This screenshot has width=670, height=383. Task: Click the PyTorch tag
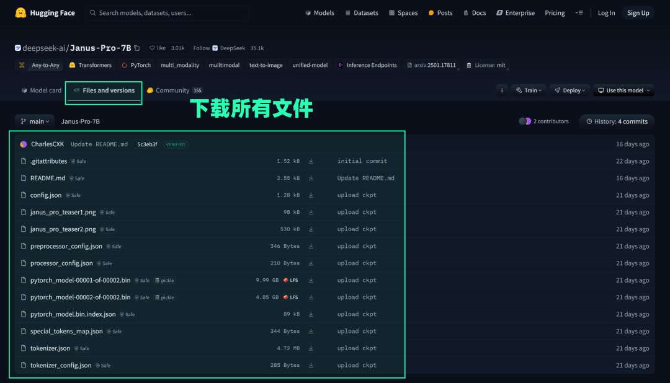click(x=136, y=65)
